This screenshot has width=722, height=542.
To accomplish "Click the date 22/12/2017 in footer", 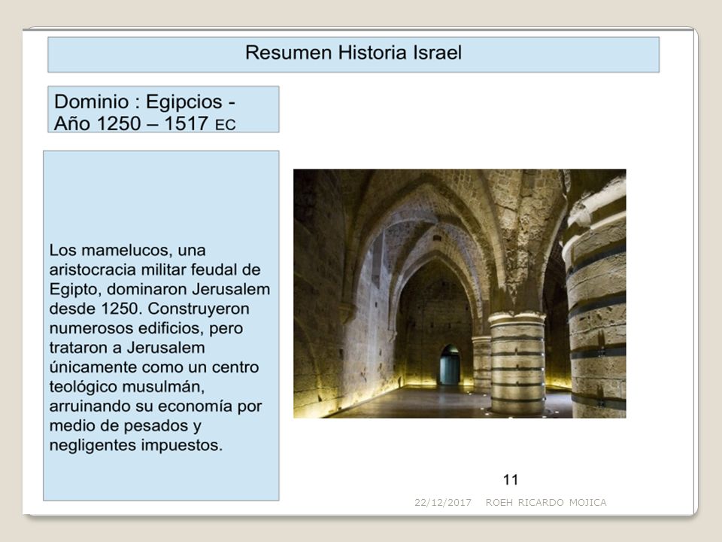I will pyautogui.click(x=443, y=502).
